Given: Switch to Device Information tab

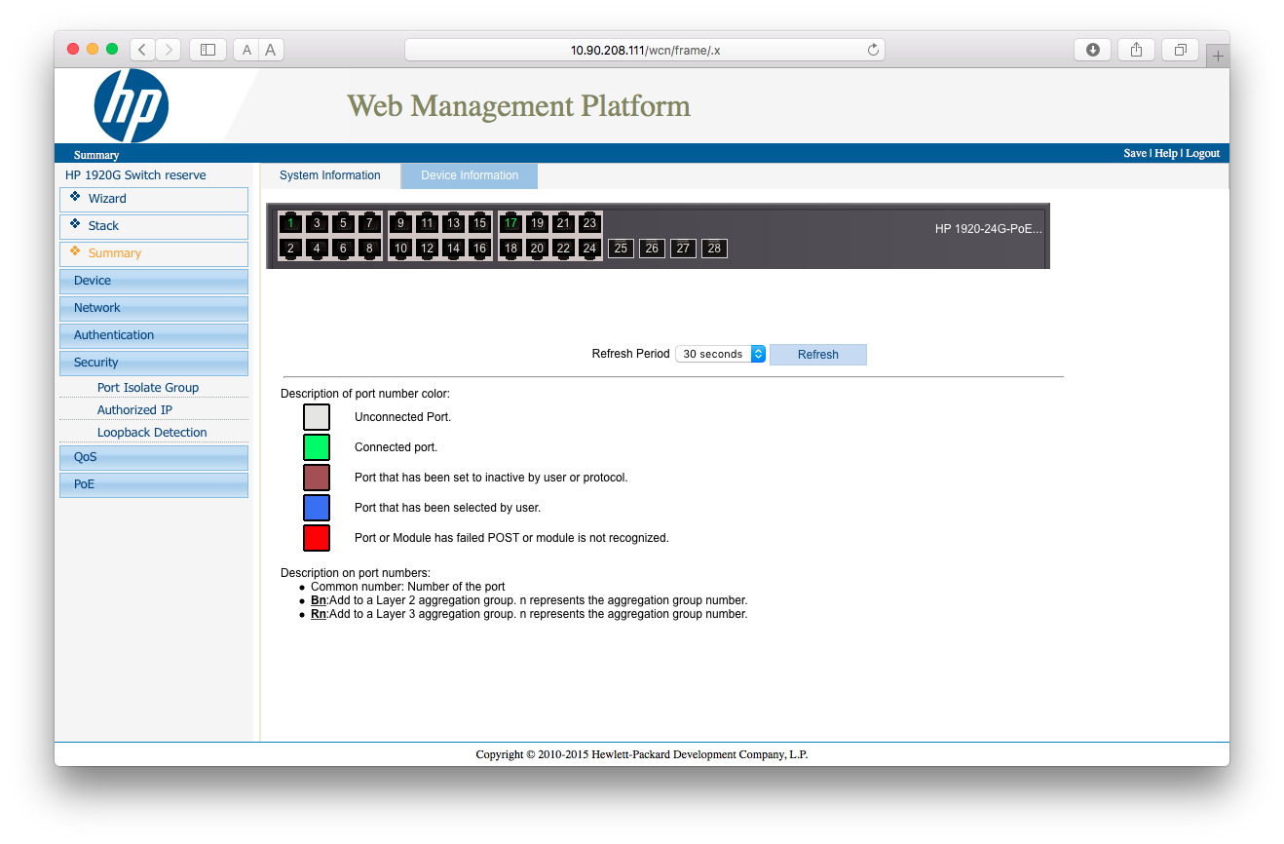Looking at the screenshot, I should coord(470,175).
